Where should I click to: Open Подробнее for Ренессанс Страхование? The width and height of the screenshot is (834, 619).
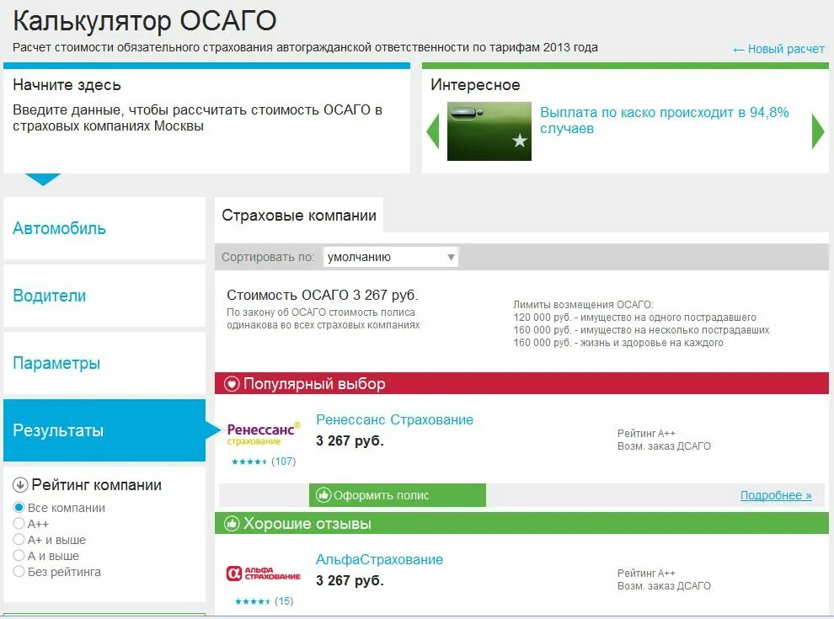(x=776, y=495)
